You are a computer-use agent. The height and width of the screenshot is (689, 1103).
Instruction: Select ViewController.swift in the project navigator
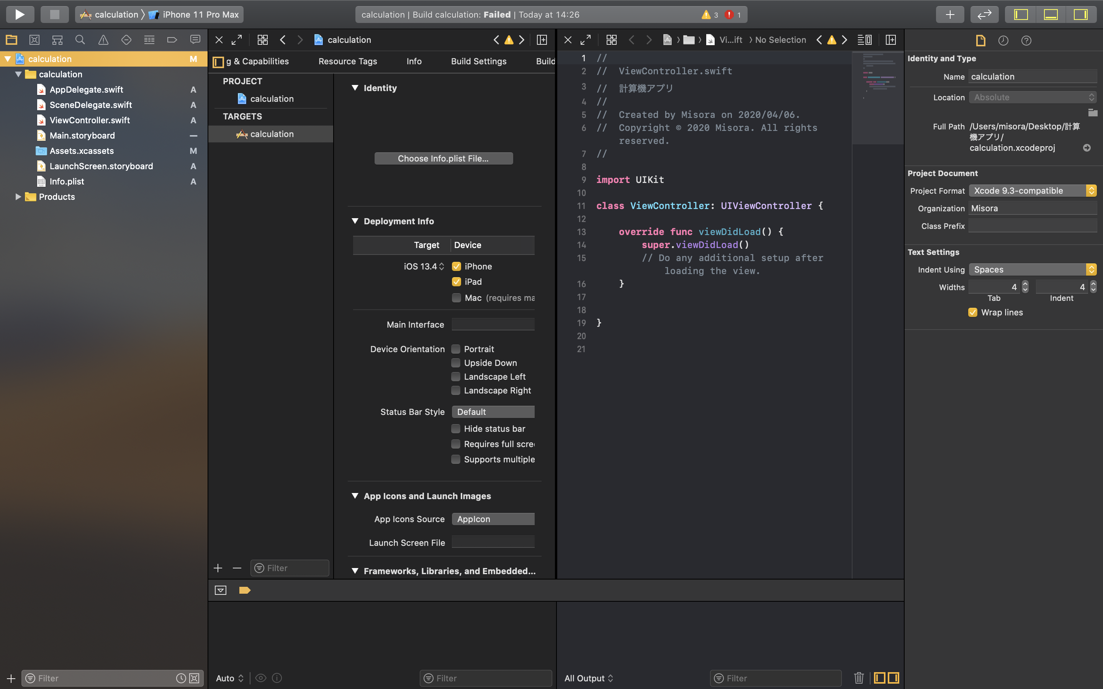click(88, 120)
